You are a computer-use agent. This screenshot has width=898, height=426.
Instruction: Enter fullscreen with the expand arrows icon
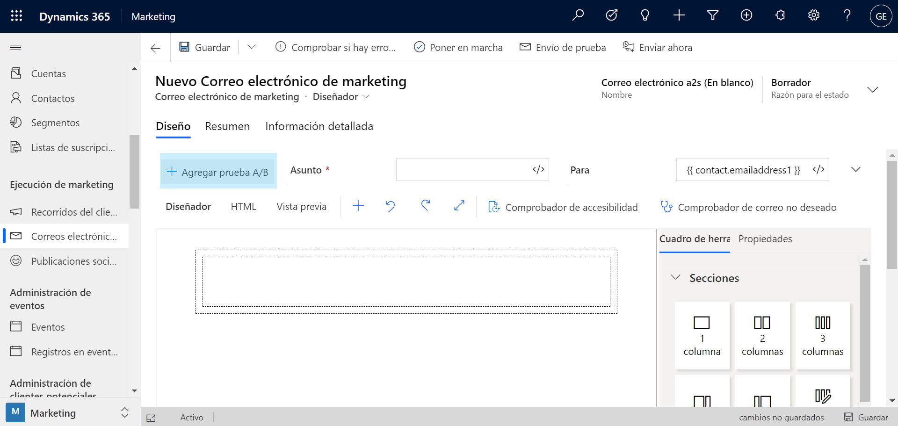pos(459,206)
